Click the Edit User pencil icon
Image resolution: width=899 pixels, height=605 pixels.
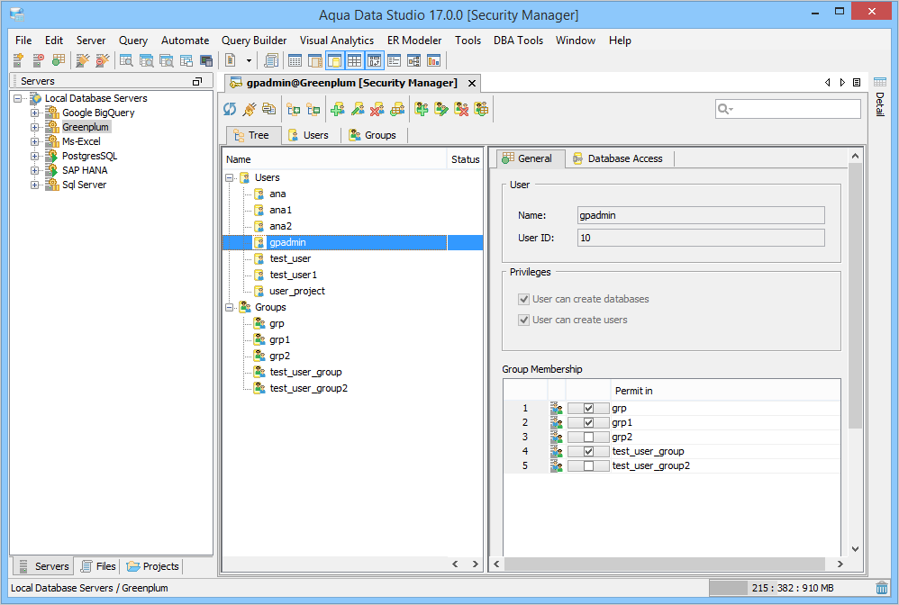coord(358,109)
